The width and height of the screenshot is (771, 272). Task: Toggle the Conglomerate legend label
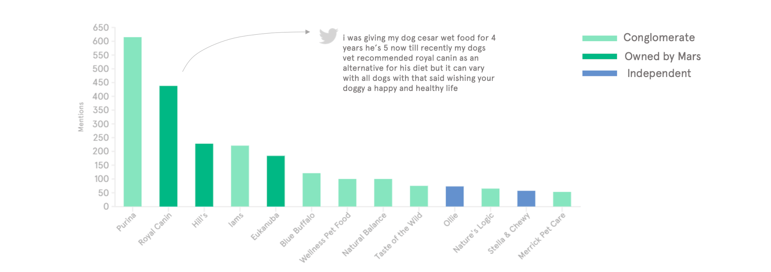click(x=659, y=38)
